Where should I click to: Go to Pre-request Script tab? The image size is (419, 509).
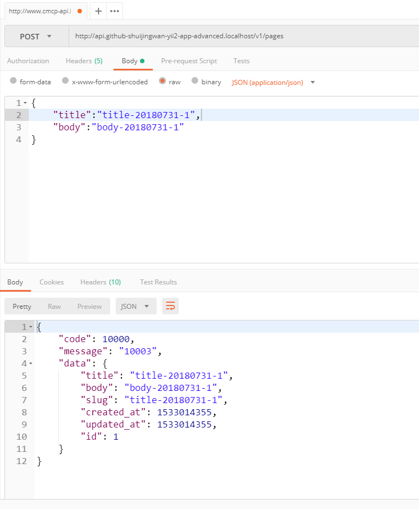[189, 61]
